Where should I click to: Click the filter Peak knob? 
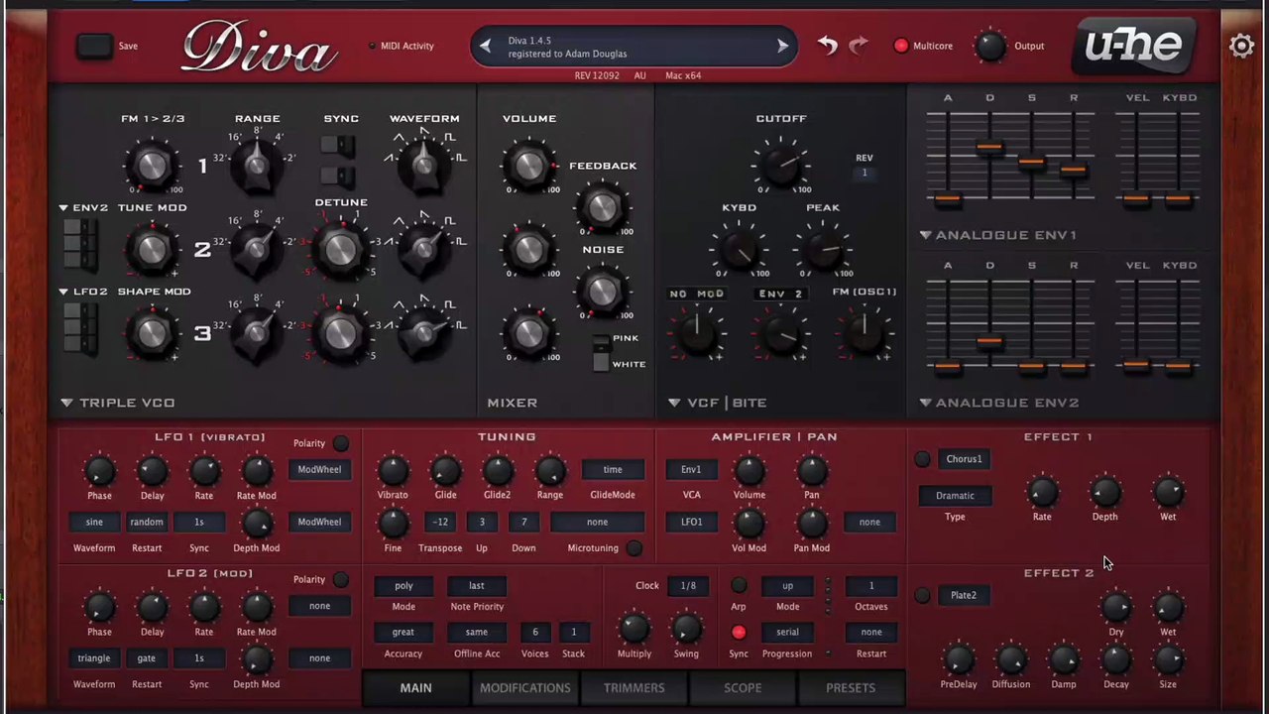823,248
